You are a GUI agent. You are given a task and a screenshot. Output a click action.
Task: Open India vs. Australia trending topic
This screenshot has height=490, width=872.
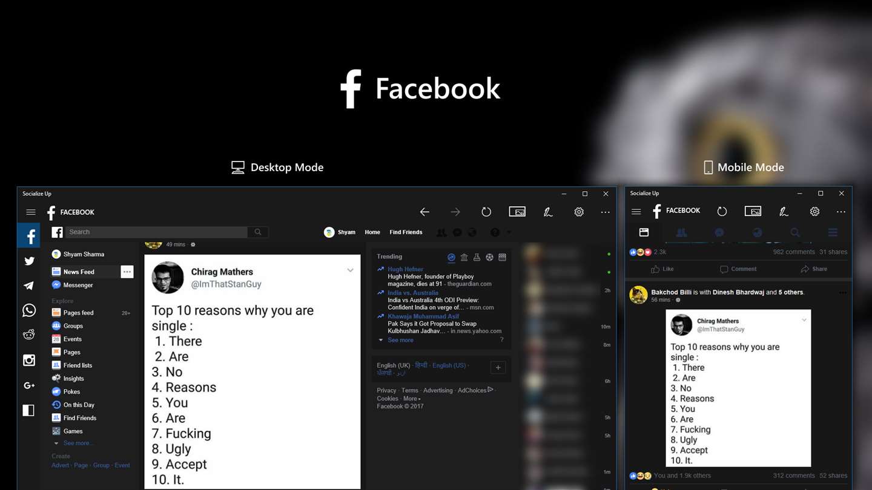pos(413,293)
